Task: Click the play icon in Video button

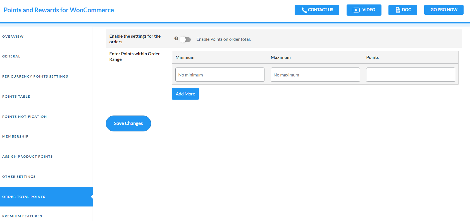Action: click(x=356, y=10)
